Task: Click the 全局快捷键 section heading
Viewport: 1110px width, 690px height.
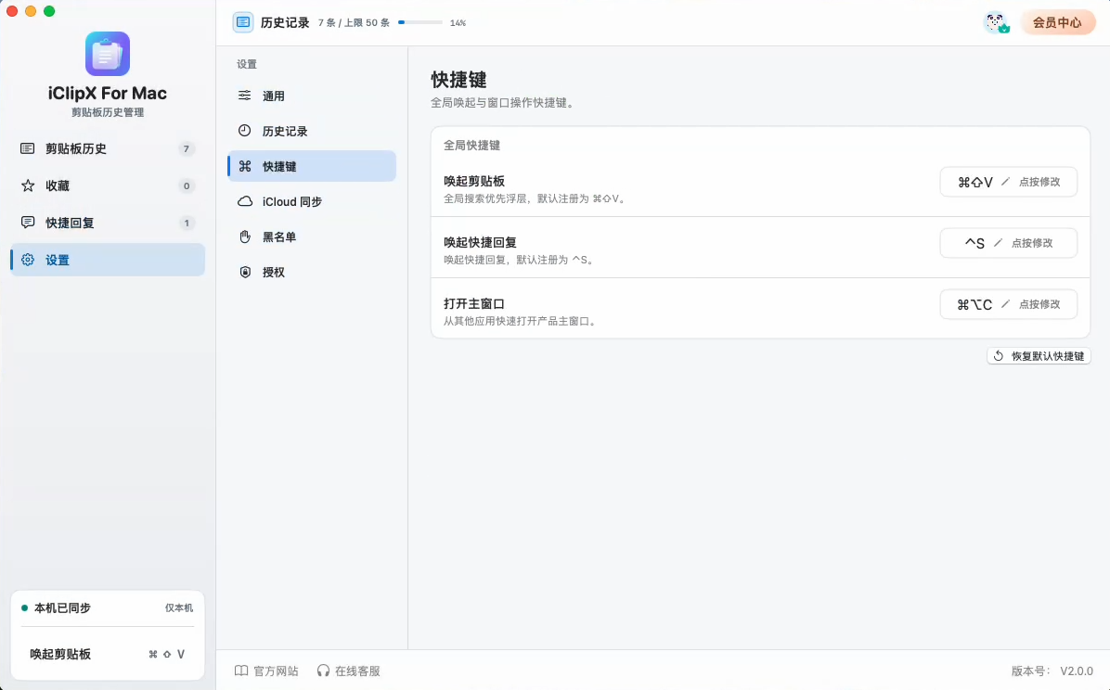Action: pyautogui.click(x=472, y=145)
